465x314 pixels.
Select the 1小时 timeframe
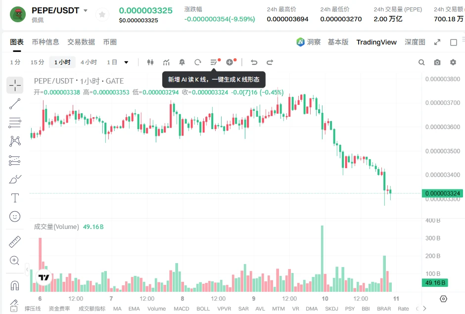click(x=62, y=62)
